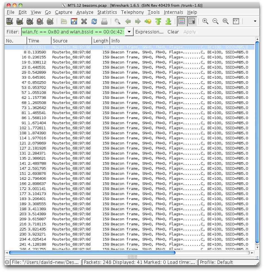Open the filter history dropdown

129,32
